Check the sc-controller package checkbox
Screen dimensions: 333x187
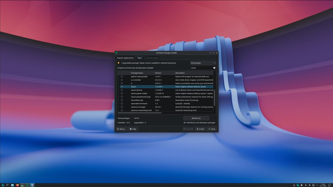[122, 80]
